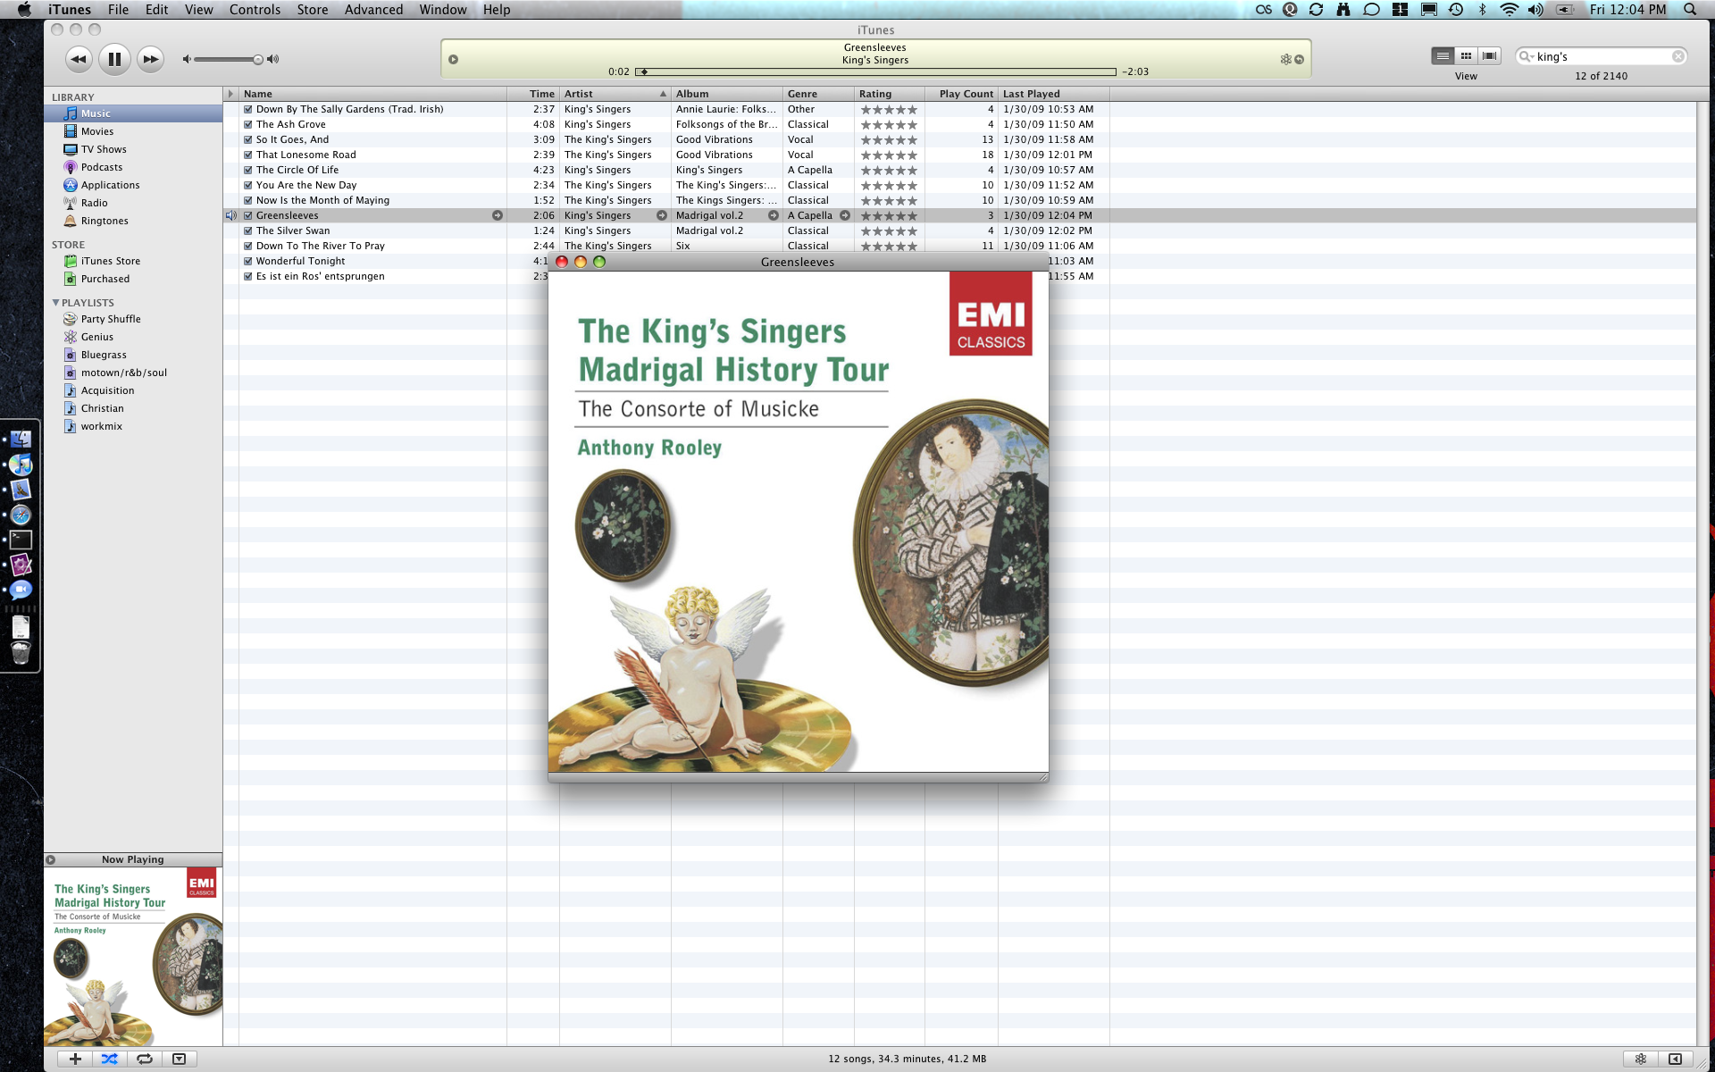Toggle shuffle at bottom bar
The image size is (1715, 1072).
109,1059
